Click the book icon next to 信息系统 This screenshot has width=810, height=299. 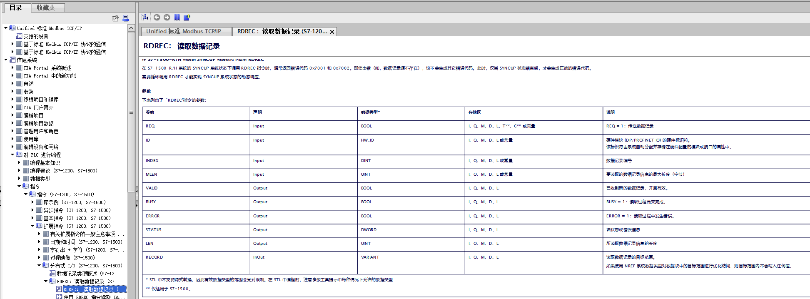(12, 60)
